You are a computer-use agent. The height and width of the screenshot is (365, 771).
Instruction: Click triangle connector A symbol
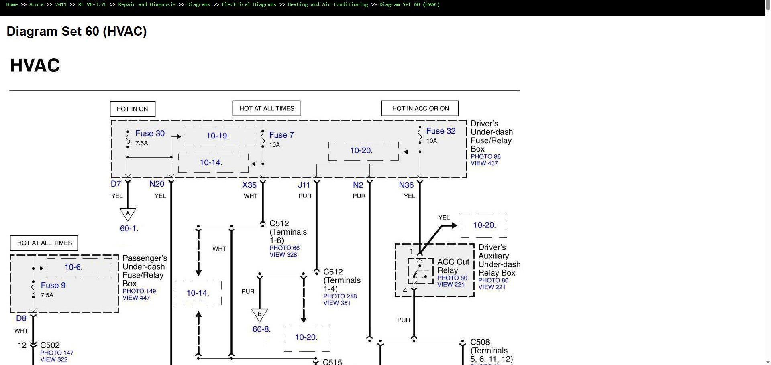tap(128, 214)
